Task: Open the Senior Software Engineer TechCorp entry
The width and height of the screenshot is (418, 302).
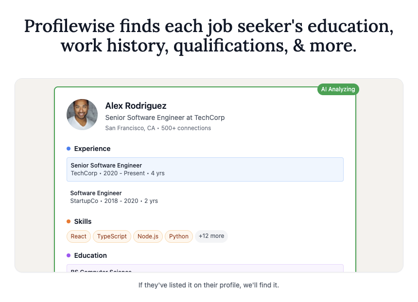Action: (x=205, y=169)
